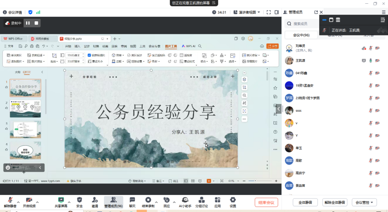Image resolution: width=388 pixels, height=212 pixels.
Task: Toggle the lock aspect ratio (锁定纵横比) checkbox
Action: click(x=89, y=55)
